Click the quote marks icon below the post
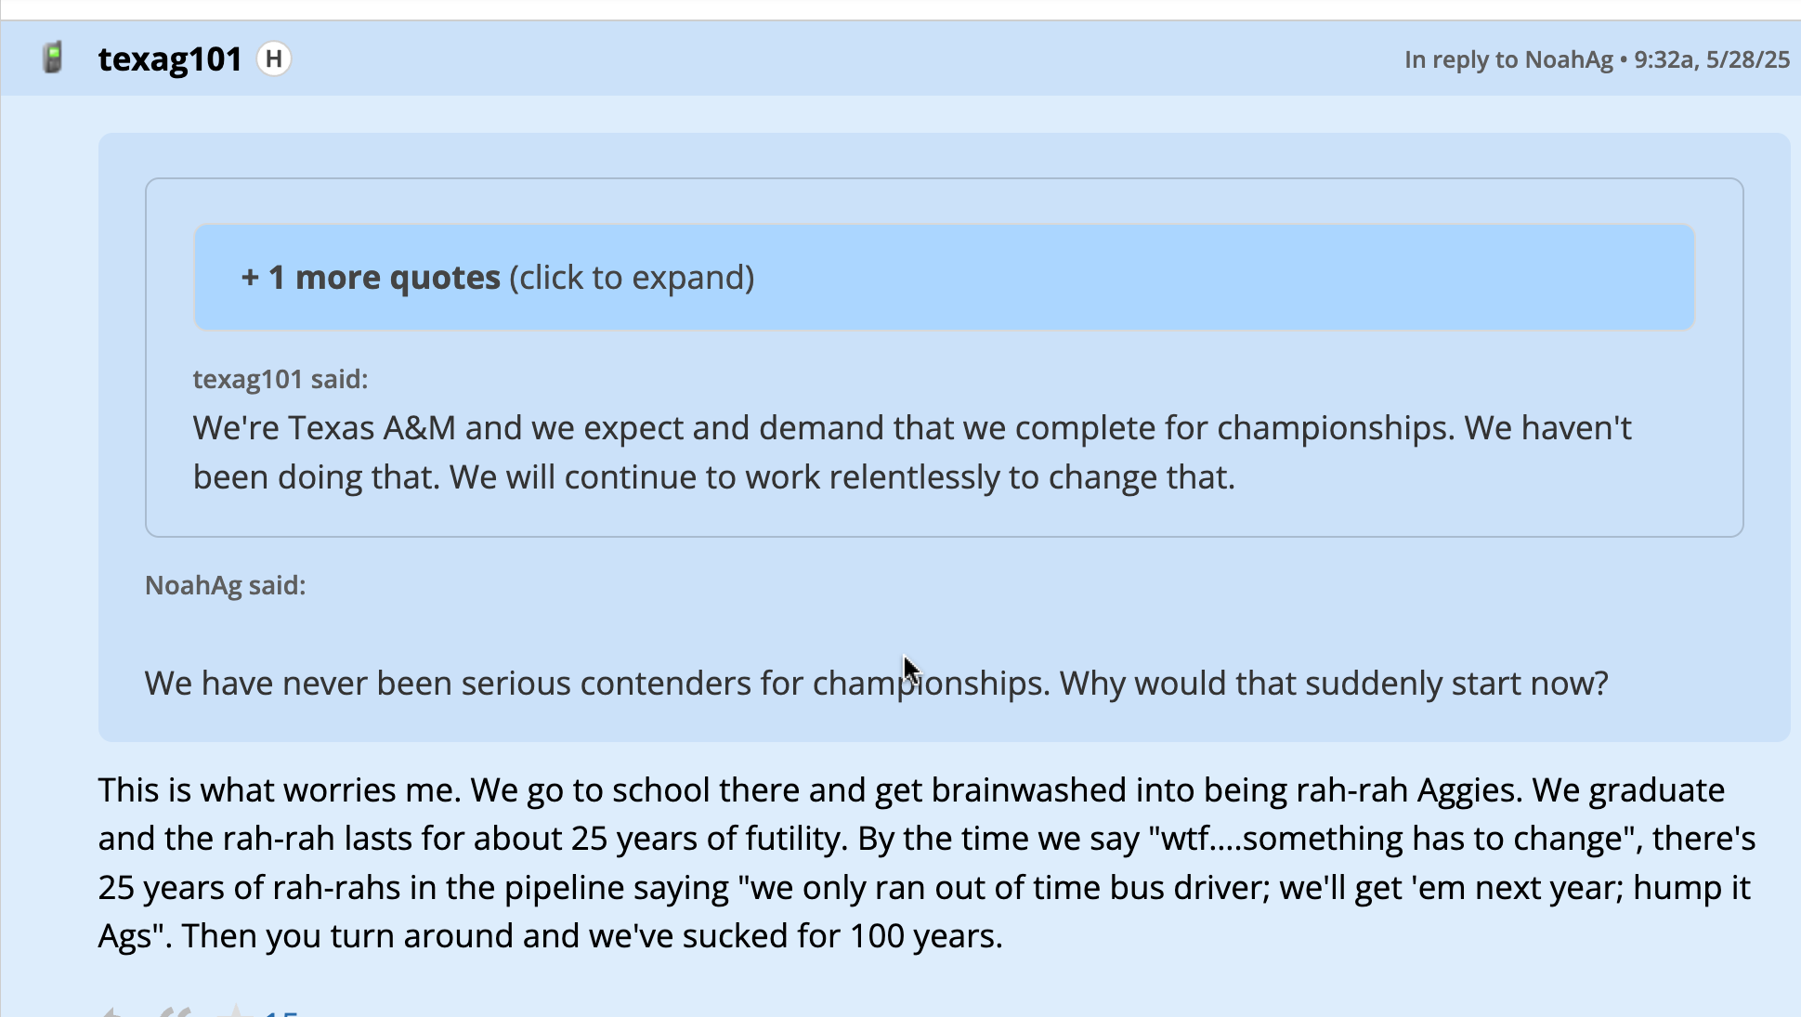The height and width of the screenshot is (1017, 1801). [x=174, y=1011]
